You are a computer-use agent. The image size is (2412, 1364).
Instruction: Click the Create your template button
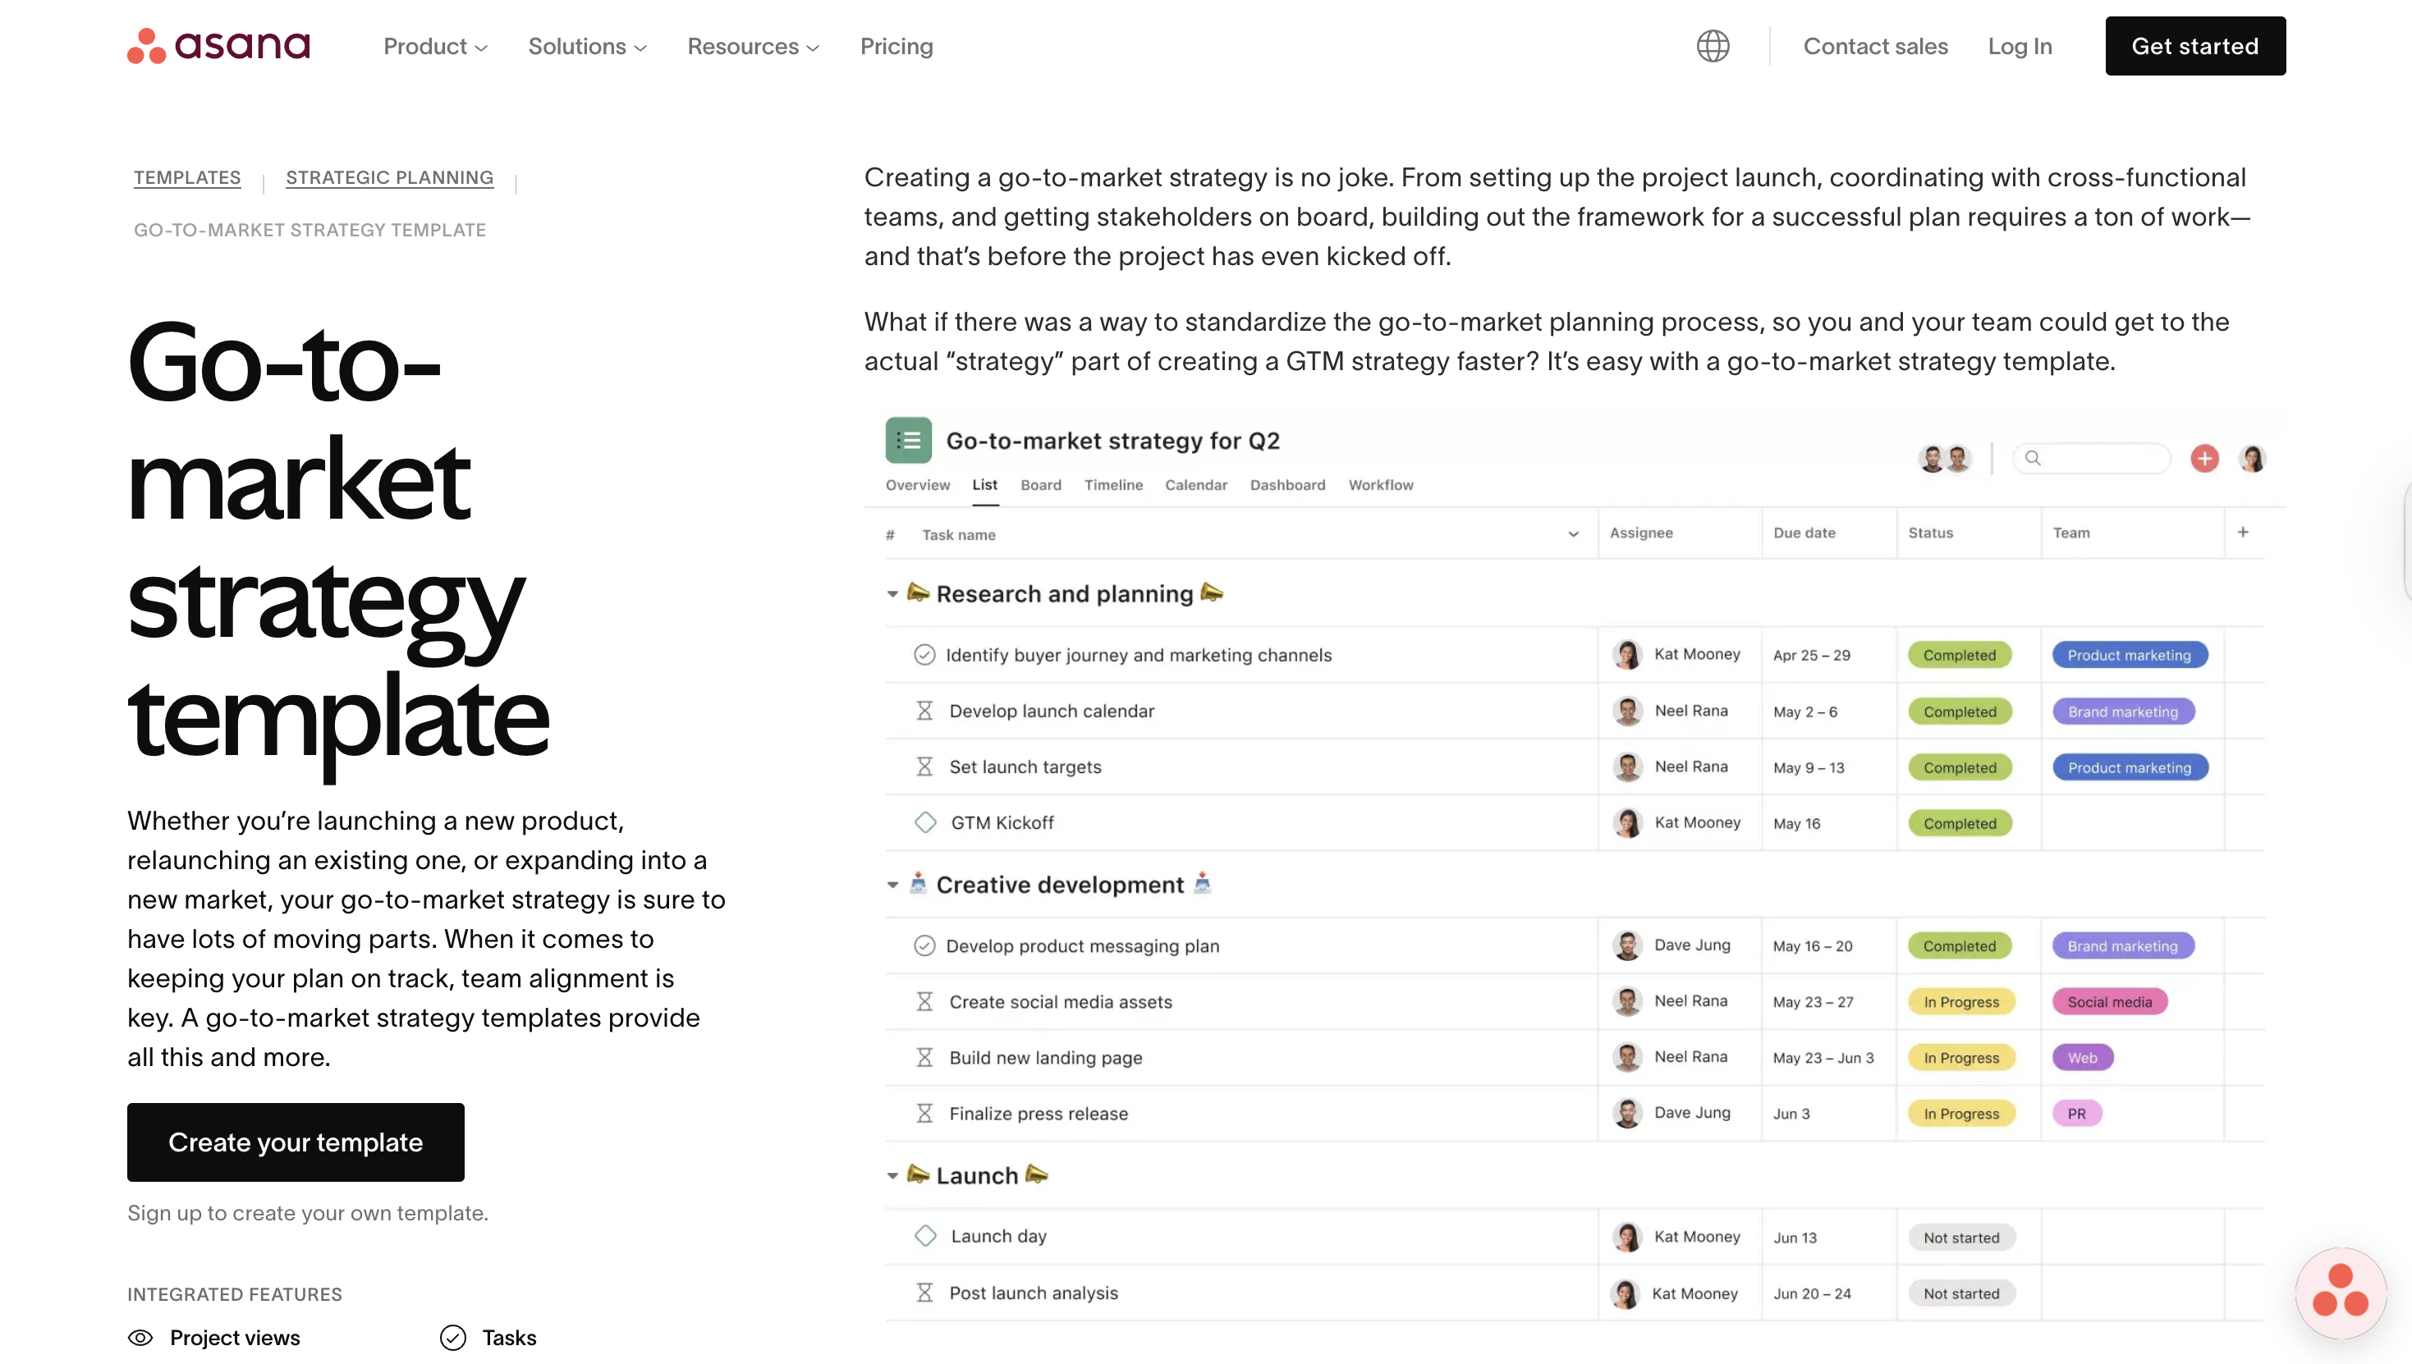[x=296, y=1142]
